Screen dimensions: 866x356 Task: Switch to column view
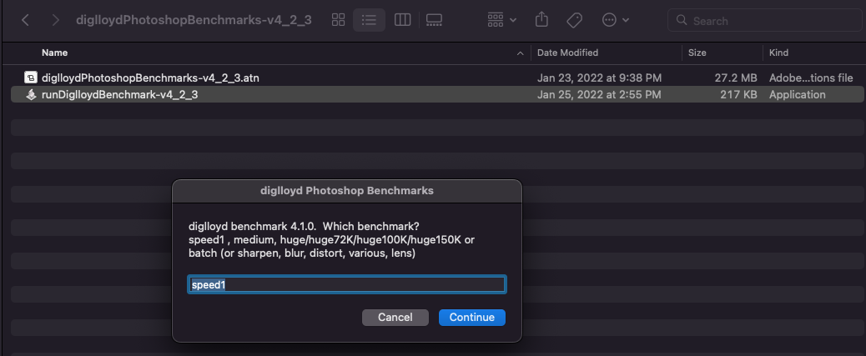(x=403, y=20)
